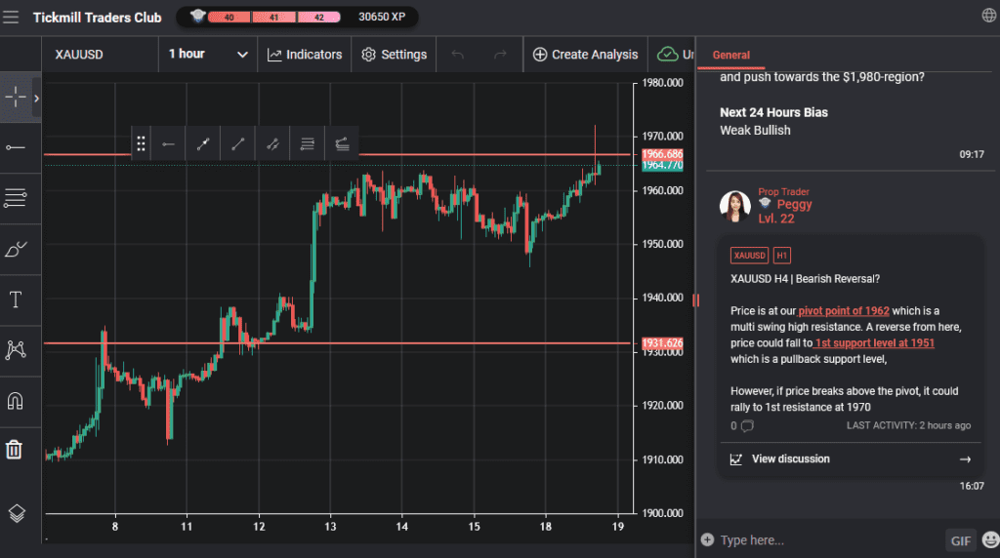The width and height of the screenshot is (1000, 558).
Task: Select the brush drawing tool
Action: click(x=16, y=250)
